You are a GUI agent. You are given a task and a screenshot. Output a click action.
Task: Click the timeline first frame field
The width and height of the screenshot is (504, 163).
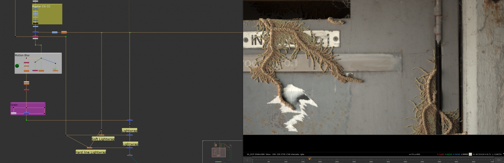point(247,160)
